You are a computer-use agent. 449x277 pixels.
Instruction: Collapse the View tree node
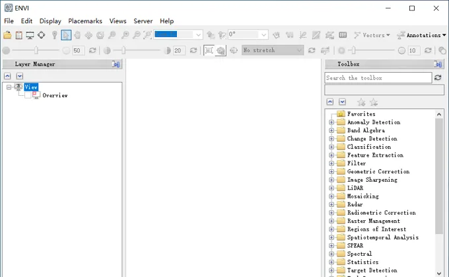tap(9, 87)
